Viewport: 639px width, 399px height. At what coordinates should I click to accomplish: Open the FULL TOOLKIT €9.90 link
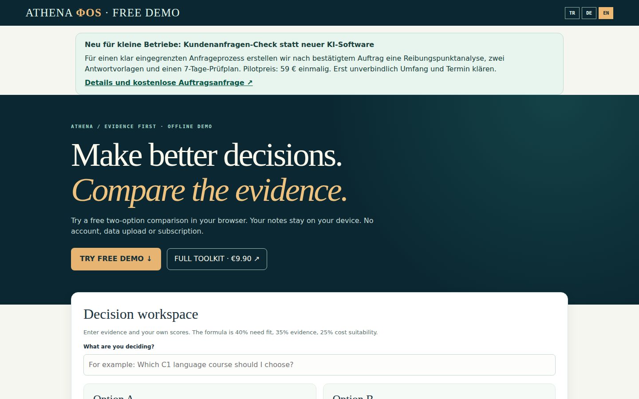click(x=217, y=259)
